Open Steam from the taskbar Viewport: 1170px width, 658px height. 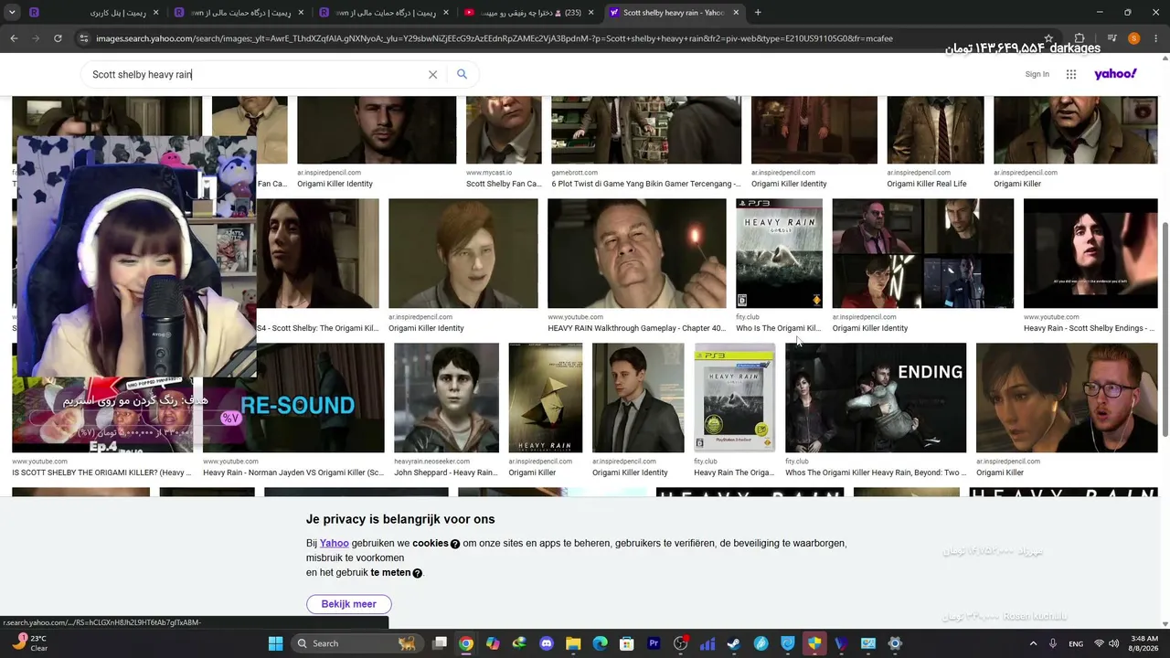pyautogui.click(x=734, y=643)
